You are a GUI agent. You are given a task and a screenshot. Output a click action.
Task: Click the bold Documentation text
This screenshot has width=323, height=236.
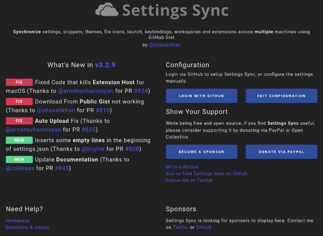(77, 159)
